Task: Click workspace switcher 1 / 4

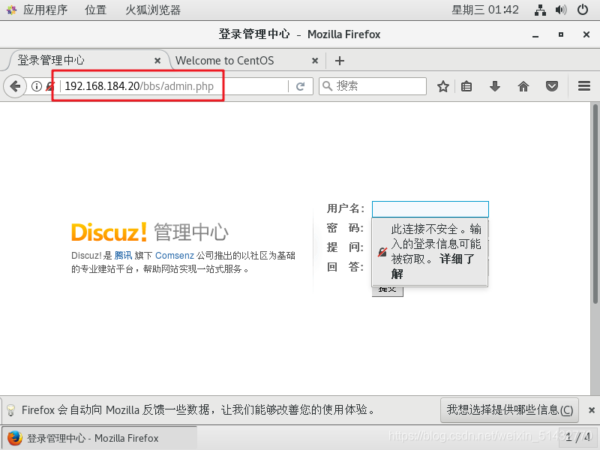Action: [x=577, y=437]
